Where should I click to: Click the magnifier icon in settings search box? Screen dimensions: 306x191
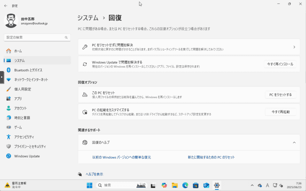(66, 37)
